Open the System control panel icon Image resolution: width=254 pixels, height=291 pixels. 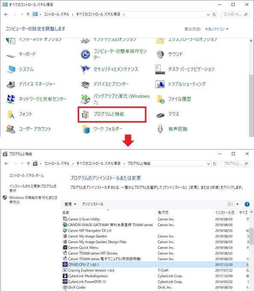(11, 69)
